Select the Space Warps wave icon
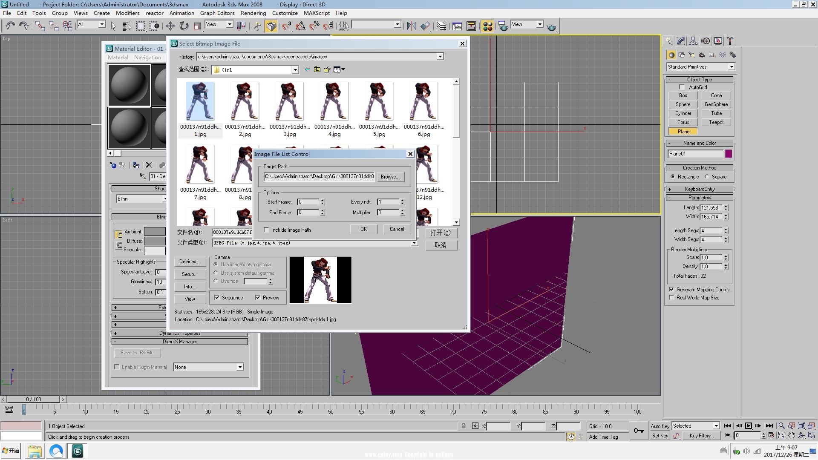 pos(723,55)
